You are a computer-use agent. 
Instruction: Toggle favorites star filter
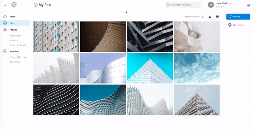(x=210, y=17)
